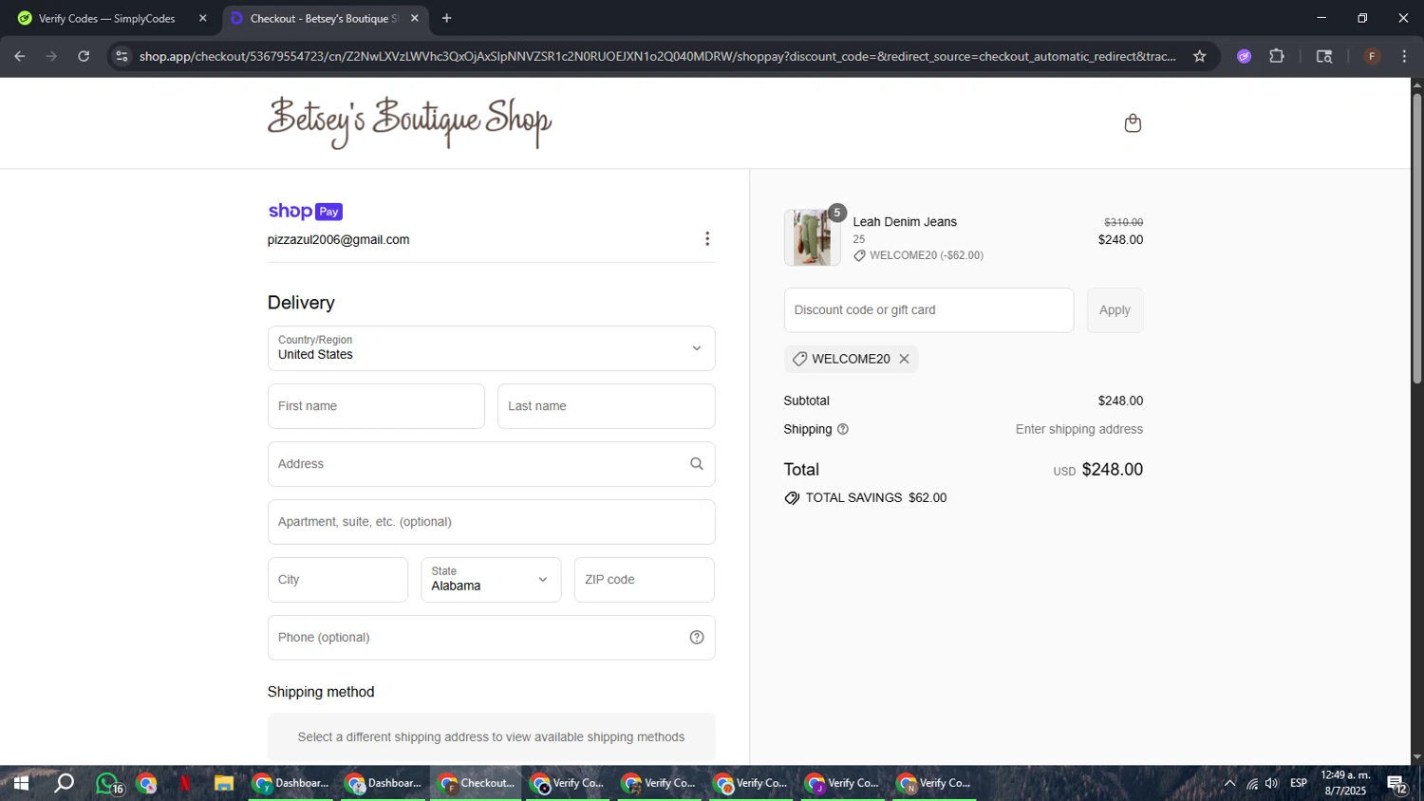Click the Shop Pay logo

point(305,212)
